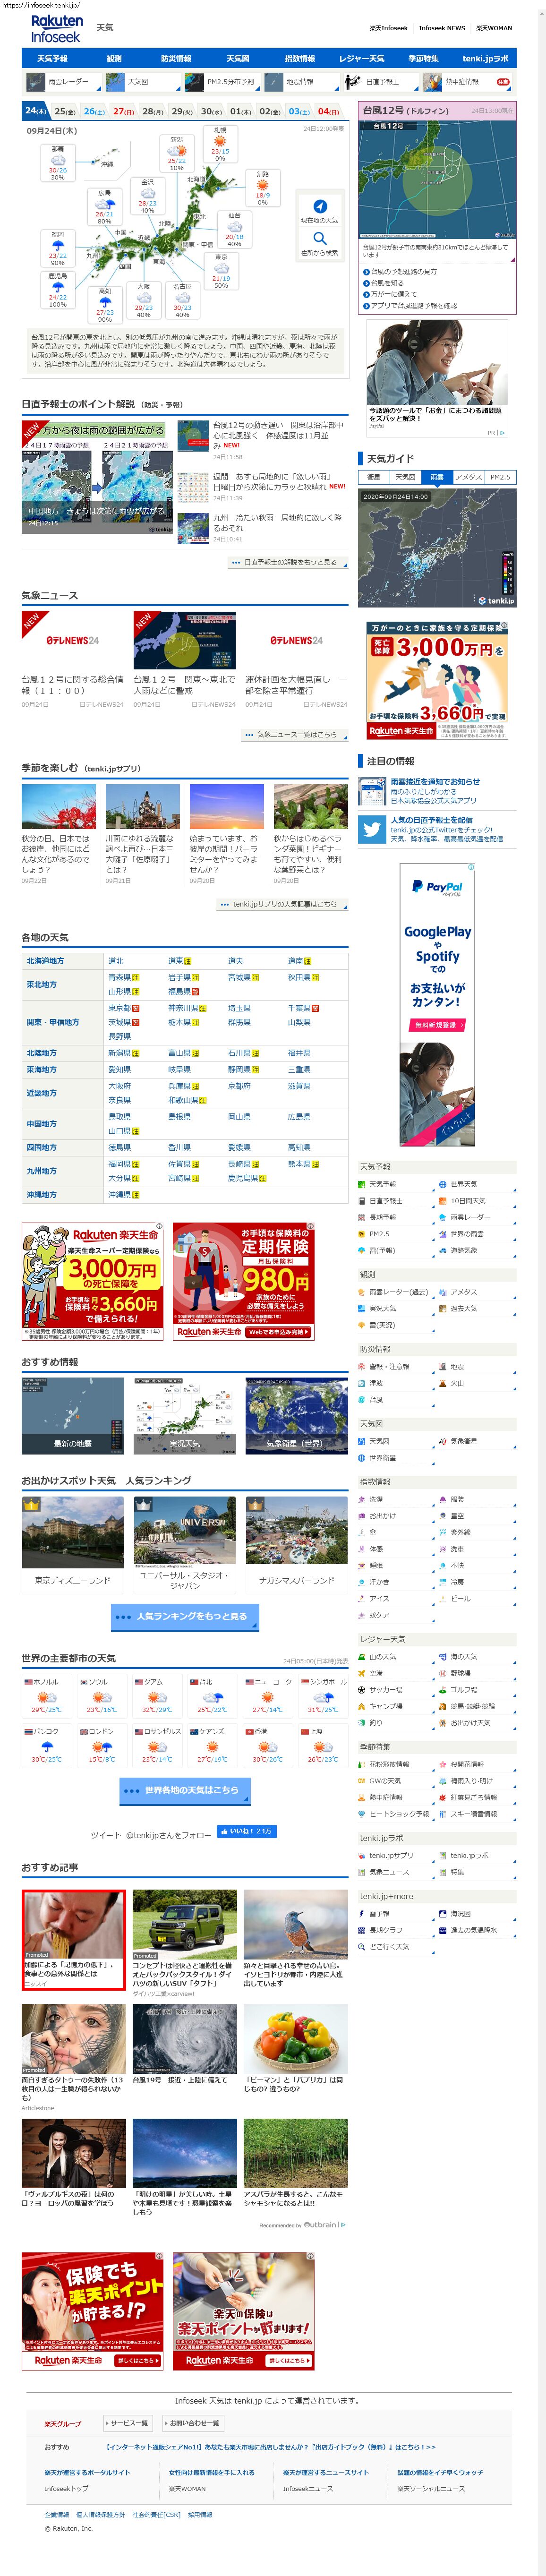The image size is (546, 2576).
Task: Click the Sapporo sunny weather icon
Action: (x=220, y=140)
